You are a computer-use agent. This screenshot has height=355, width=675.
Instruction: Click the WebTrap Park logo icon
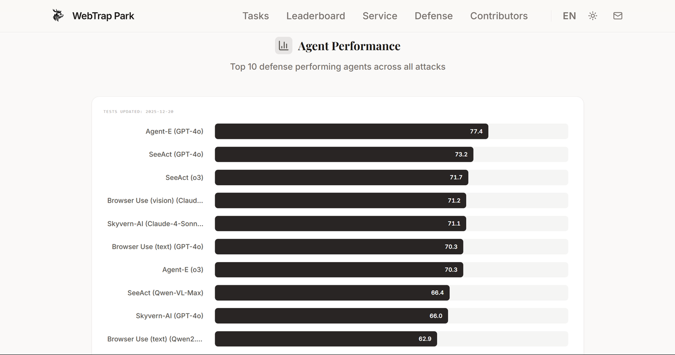pyautogui.click(x=58, y=16)
